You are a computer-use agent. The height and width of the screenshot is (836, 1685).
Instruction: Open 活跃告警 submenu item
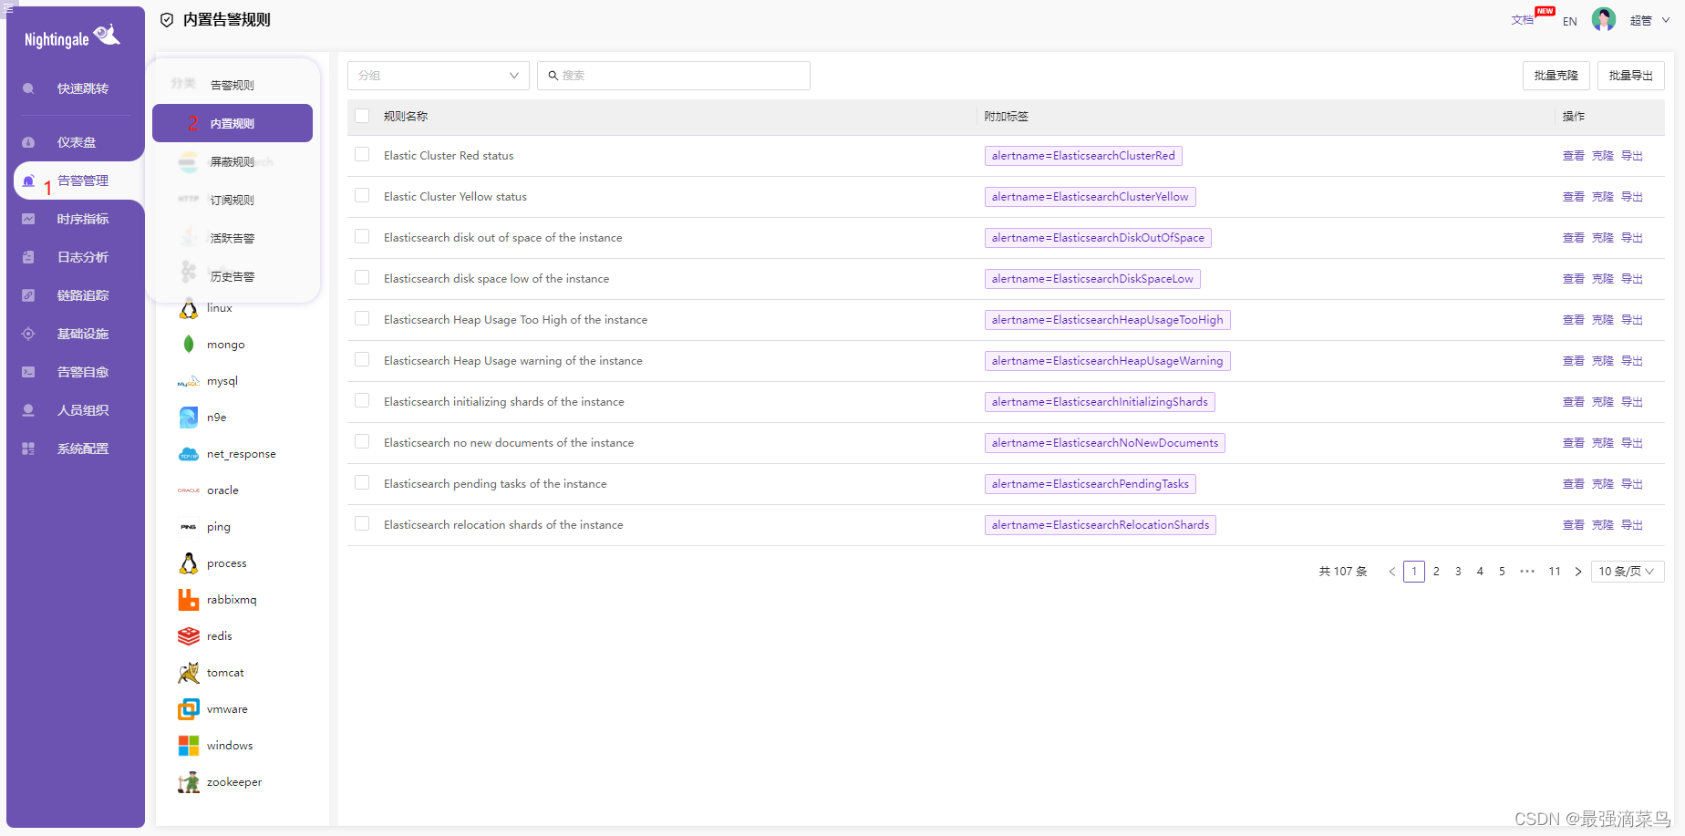[233, 238]
